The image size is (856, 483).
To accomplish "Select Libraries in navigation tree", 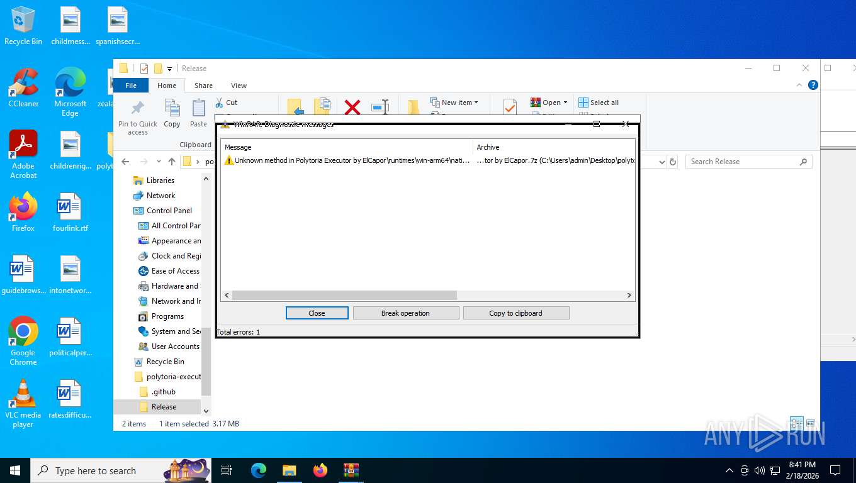I will (160, 180).
